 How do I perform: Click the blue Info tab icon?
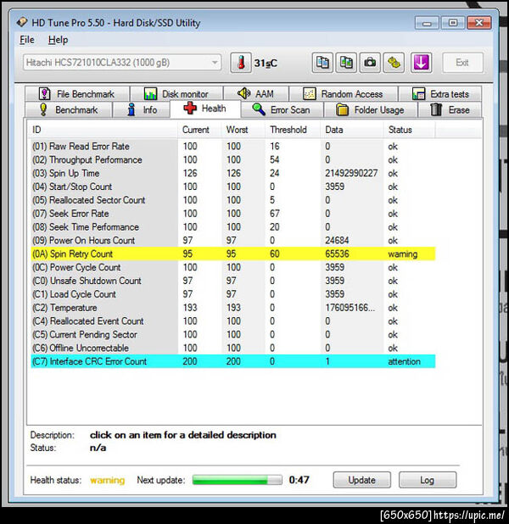(131, 109)
